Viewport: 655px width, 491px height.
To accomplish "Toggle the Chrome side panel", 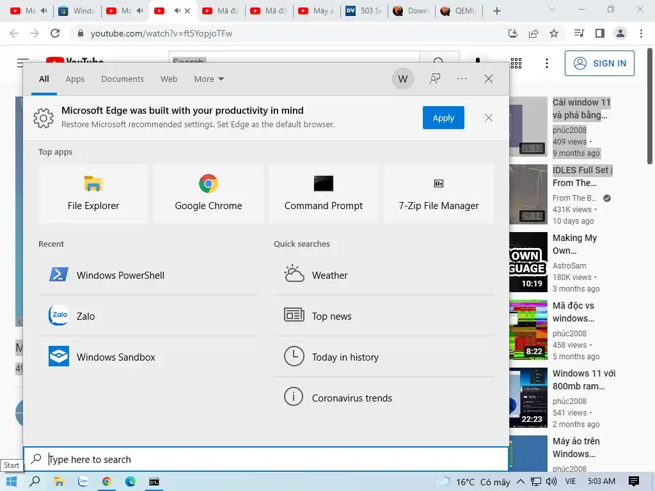I will tap(600, 33).
